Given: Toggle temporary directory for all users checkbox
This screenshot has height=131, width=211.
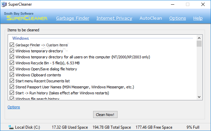Looking at the screenshot, I should click(x=12, y=57).
